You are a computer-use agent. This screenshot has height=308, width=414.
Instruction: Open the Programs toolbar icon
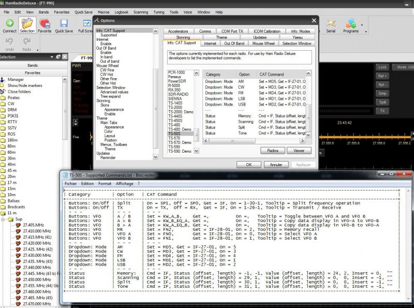351,23
